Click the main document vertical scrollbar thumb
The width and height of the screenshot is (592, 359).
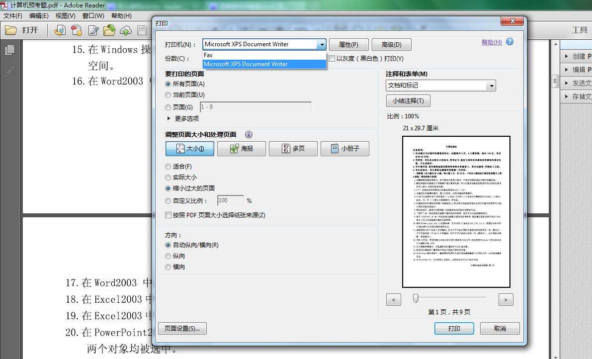tap(555, 81)
